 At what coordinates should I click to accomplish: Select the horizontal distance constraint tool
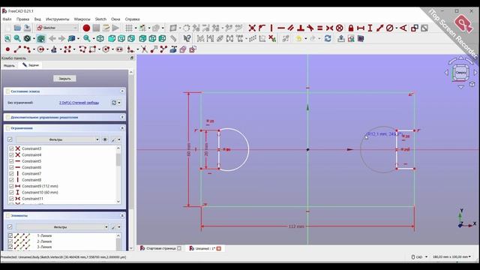pyautogui.click(x=361, y=28)
